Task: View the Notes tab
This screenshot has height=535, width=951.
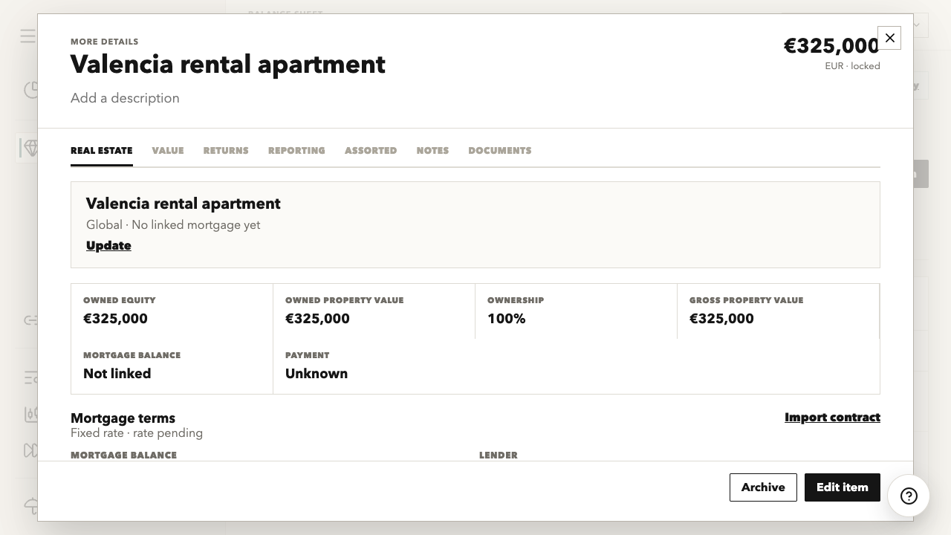Action: click(x=432, y=151)
